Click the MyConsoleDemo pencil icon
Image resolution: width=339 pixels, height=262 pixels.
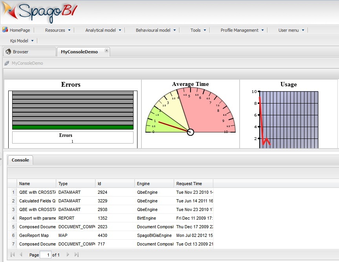pos(7,63)
